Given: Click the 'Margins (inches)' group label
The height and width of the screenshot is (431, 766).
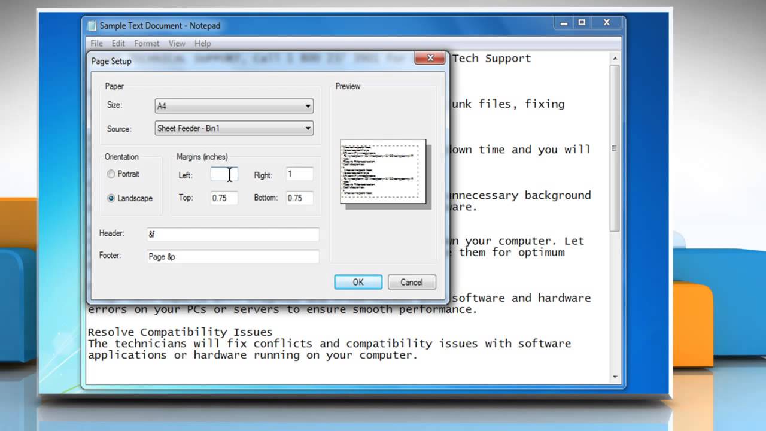Looking at the screenshot, I should pos(202,157).
